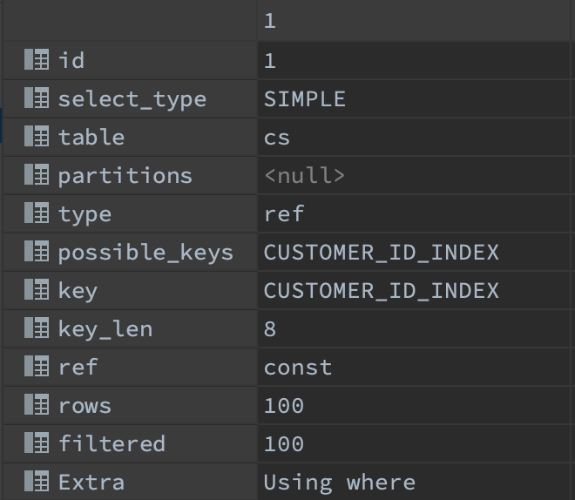Click the possible_keys CUSTOMER_ID_INDEX value
Screen dimensions: 575x500
tap(381, 253)
